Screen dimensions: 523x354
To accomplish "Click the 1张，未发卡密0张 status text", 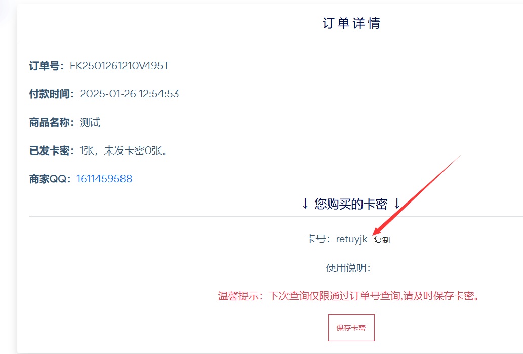I will [124, 150].
